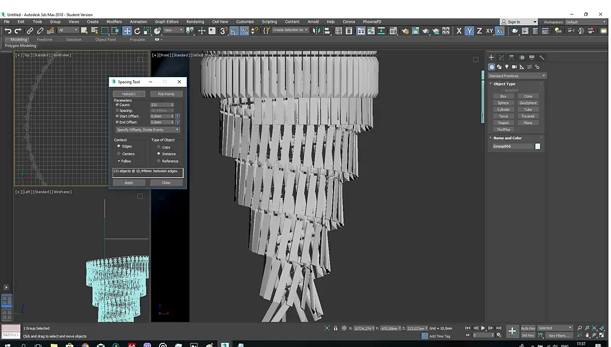Click the Apply button in Spacing Tool

129,183
